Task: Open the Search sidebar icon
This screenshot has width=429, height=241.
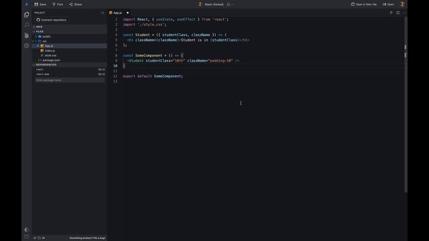Action: tap(27, 25)
